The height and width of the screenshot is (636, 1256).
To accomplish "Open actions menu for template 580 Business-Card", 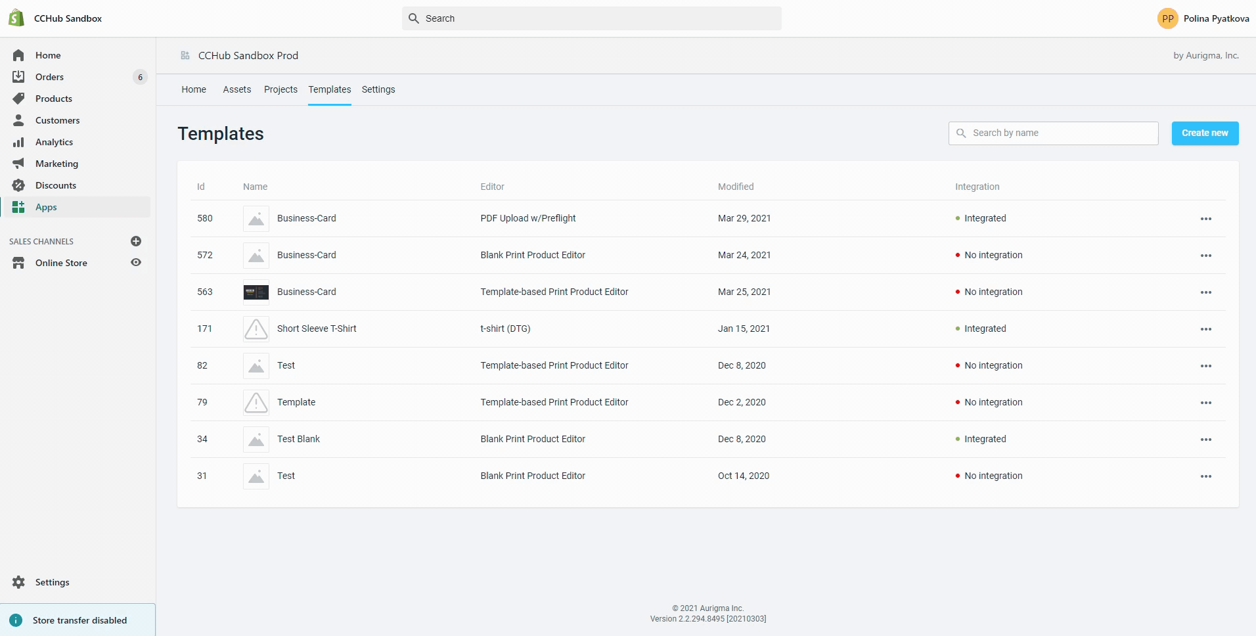I will click(1205, 218).
